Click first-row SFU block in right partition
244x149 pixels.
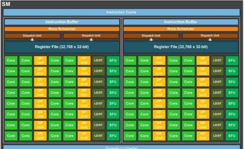pos(232,60)
